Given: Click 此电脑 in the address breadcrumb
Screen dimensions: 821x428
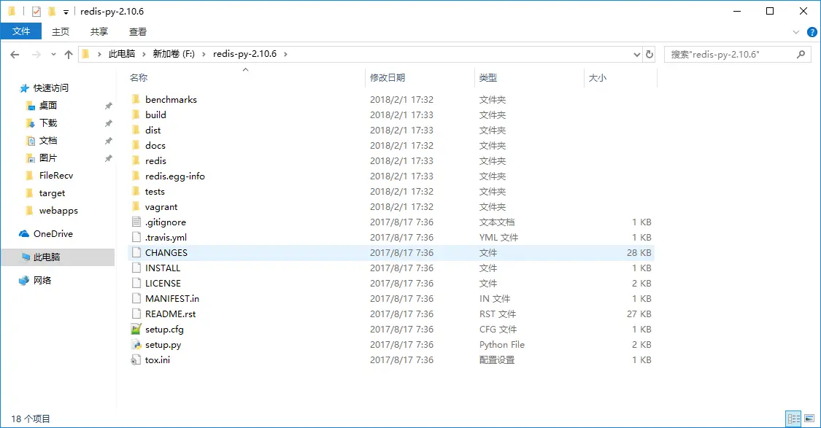Looking at the screenshot, I should pos(121,54).
